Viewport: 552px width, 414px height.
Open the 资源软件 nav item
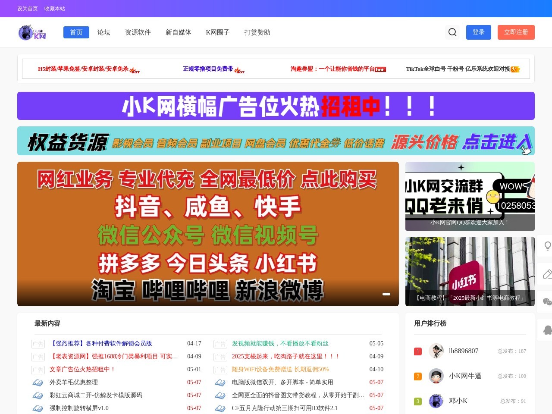(138, 32)
